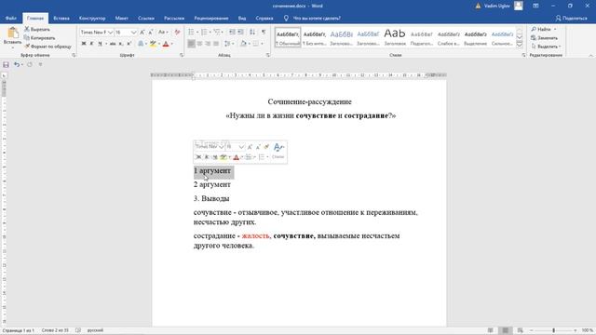Apply subscript formatting
The height and width of the screenshot is (335, 596).
(x=121, y=44)
